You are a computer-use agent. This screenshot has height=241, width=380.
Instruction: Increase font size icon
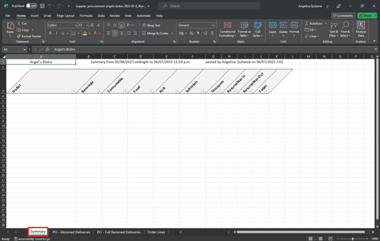click(92, 25)
